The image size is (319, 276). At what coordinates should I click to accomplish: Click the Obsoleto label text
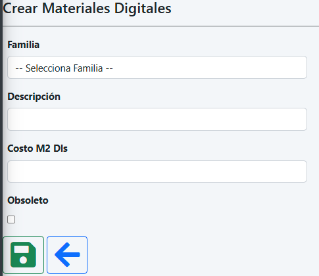[28, 200]
